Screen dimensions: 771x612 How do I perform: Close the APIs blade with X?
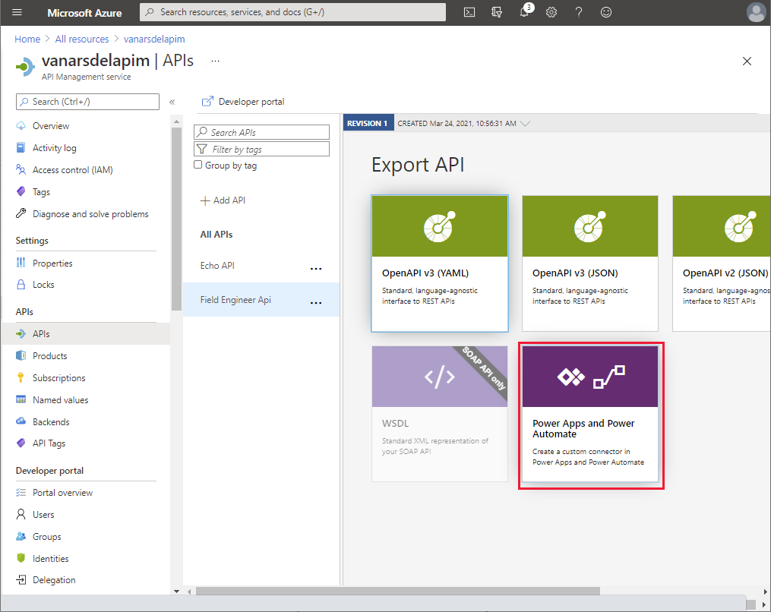click(x=747, y=61)
